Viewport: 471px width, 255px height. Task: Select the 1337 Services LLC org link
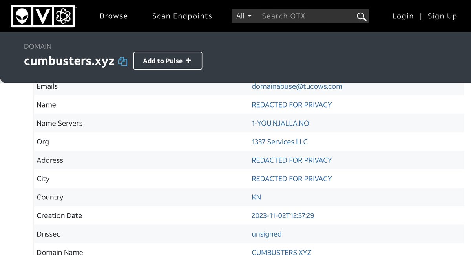pyautogui.click(x=279, y=142)
